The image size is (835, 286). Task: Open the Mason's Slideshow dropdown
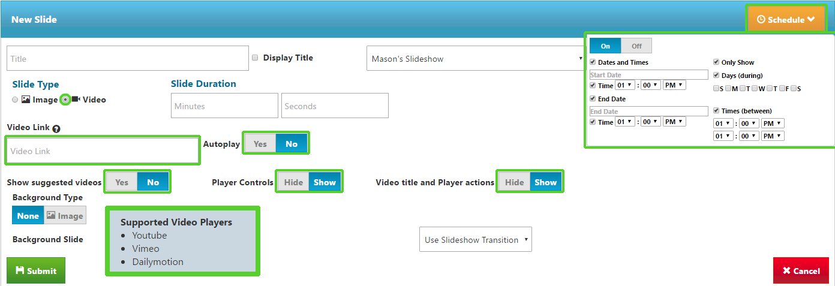pos(476,59)
